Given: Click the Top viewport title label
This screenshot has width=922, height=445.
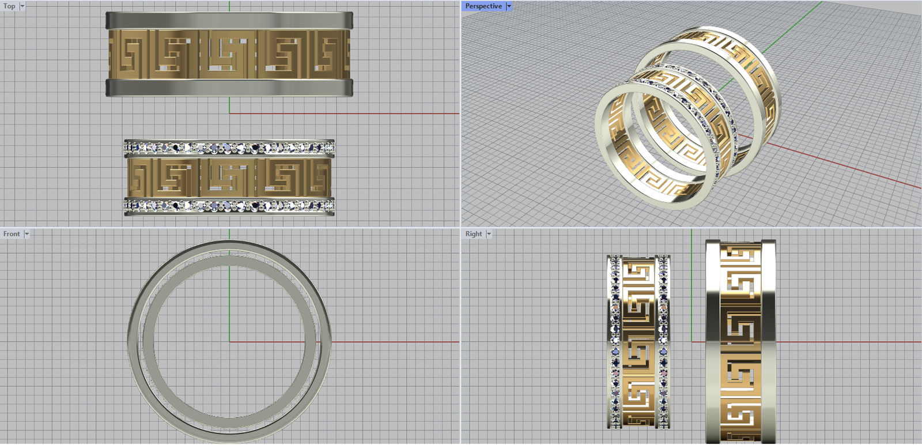Looking at the screenshot, I should (9, 6).
